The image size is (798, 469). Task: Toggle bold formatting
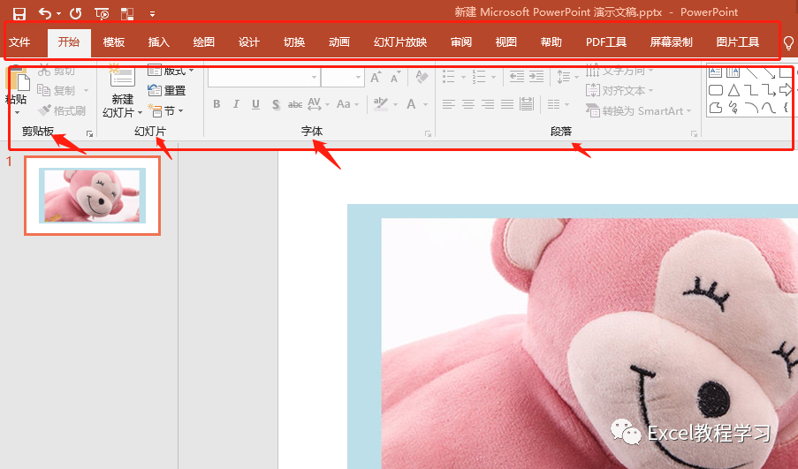pos(217,104)
